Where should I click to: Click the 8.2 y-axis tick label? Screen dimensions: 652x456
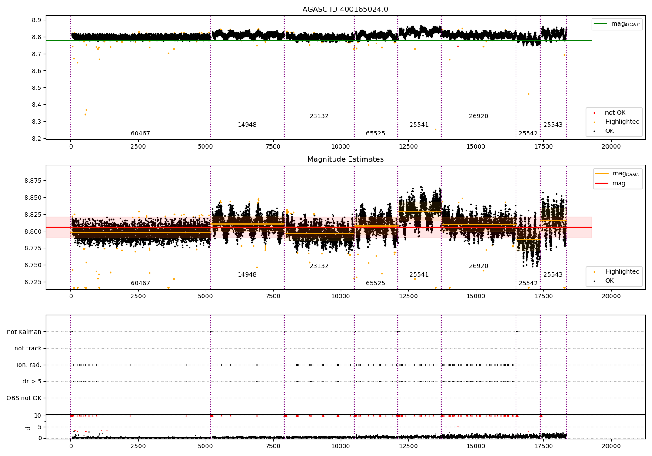(37, 139)
